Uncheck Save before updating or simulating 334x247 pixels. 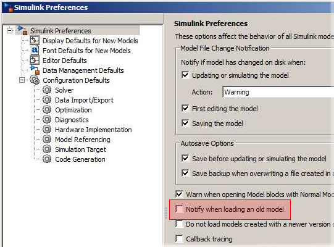(185, 158)
